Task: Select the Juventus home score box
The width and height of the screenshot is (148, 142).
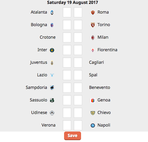Action: pos(67,63)
